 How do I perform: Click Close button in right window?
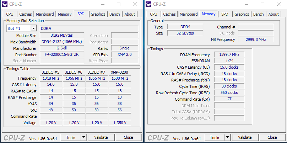[272, 137]
